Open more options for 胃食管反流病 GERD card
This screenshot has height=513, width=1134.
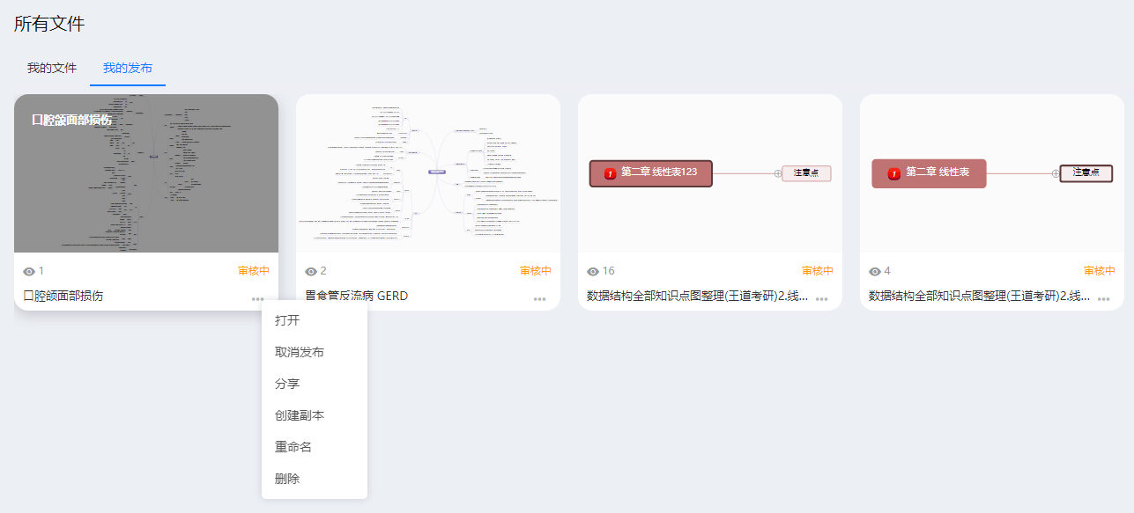[539, 299]
